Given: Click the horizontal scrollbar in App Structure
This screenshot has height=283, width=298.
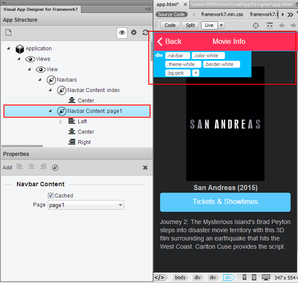Looking at the screenshot, I should [x=22, y=146].
